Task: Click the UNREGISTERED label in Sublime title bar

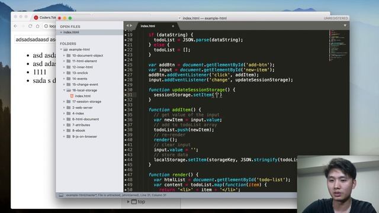Action: (336, 18)
